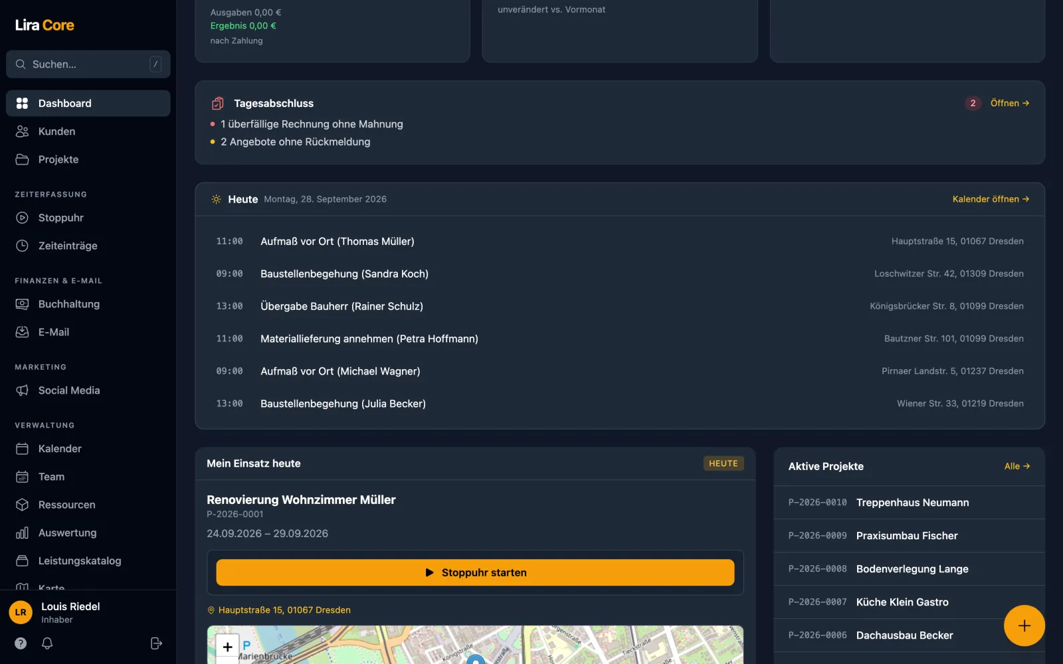This screenshot has width=1063, height=664.
Task: Open appointment Übergabe Bauherr (Rainer Schulz)
Action: click(619, 306)
